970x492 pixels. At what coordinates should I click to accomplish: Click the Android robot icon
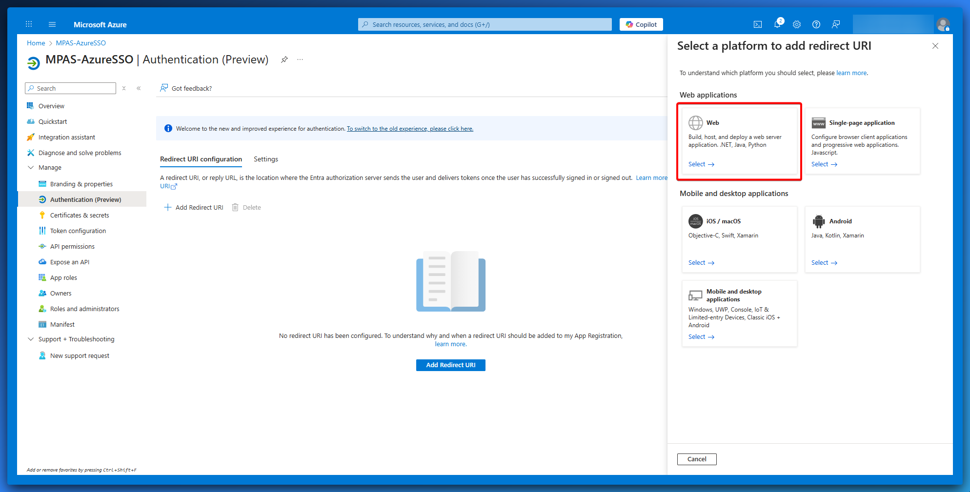point(819,221)
